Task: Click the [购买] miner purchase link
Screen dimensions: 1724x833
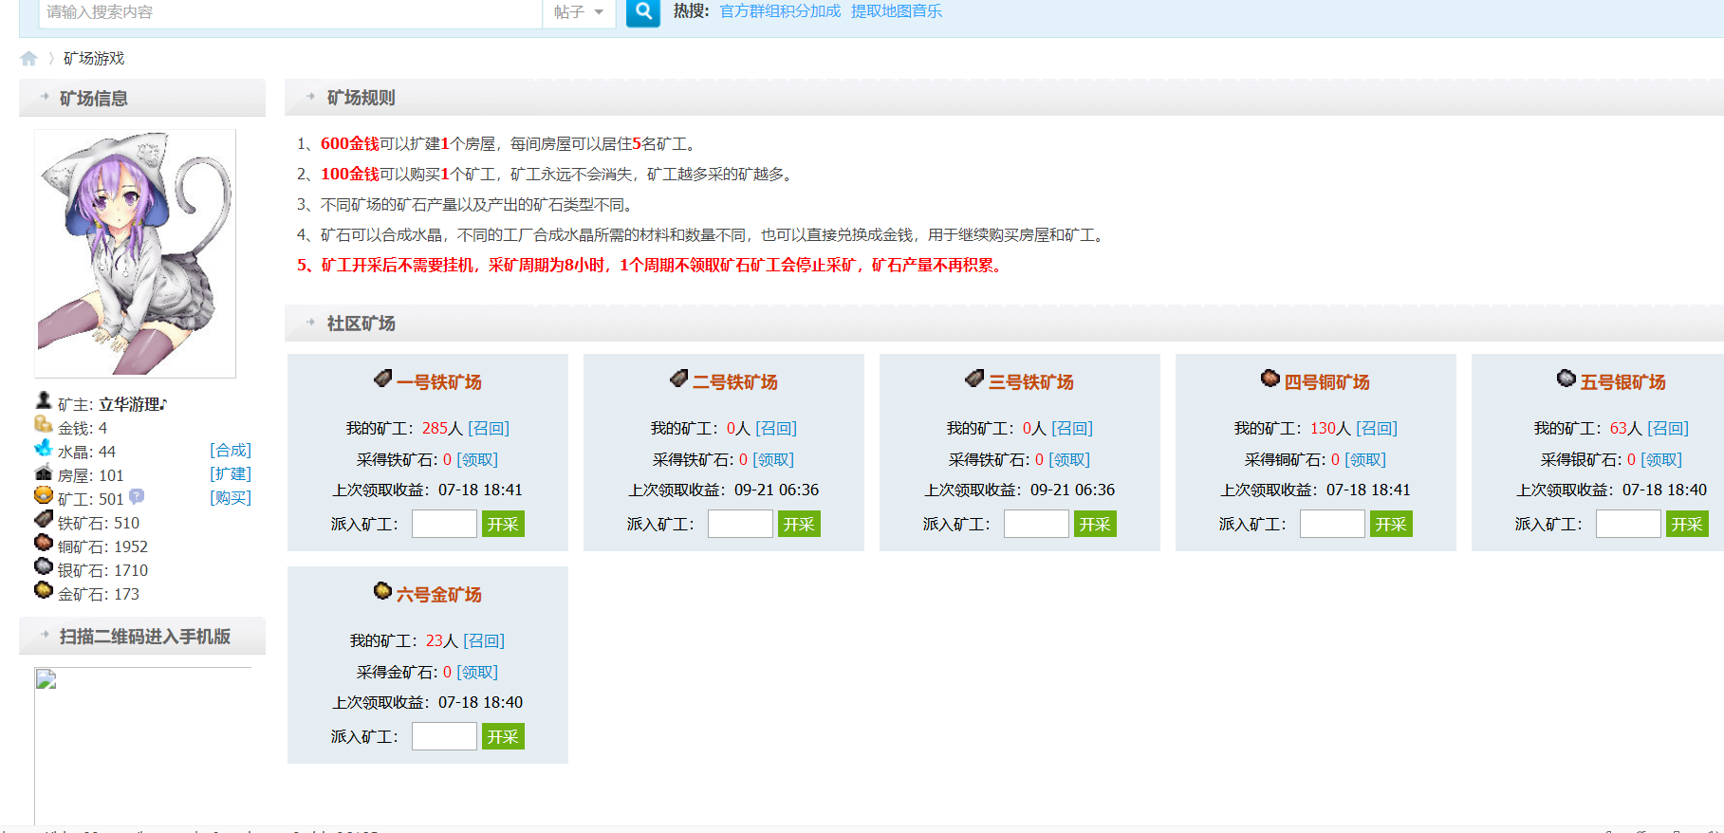Action: [x=231, y=498]
